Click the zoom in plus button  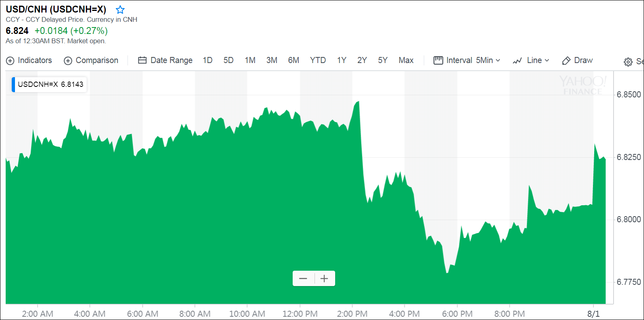324,278
